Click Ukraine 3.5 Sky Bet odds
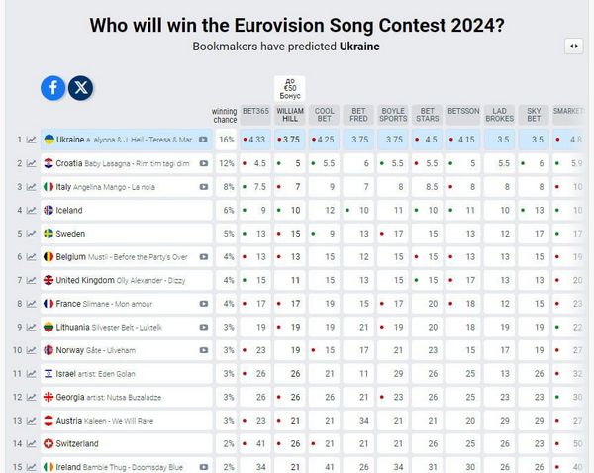The height and width of the screenshot is (473, 594). (534, 140)
